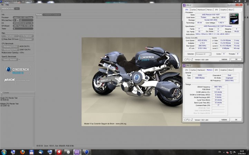Open the Graphics tab in the lower CPU-Z window
Screen dimensions: 249x155
[223, 70]
